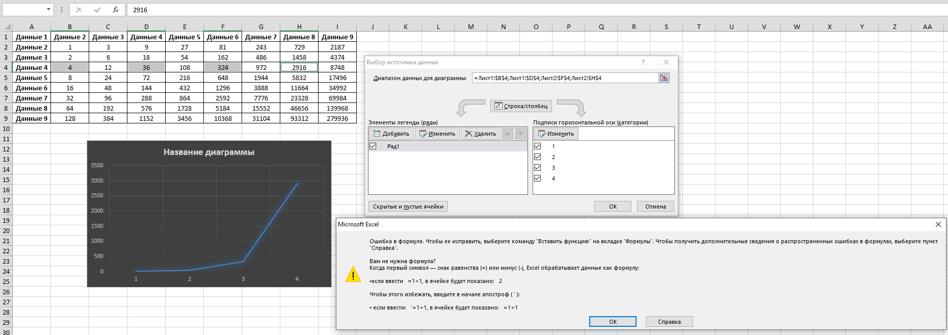Screen dimensions: 948x335
Task: Toggle category 4 checkbox
Action: 537,178
